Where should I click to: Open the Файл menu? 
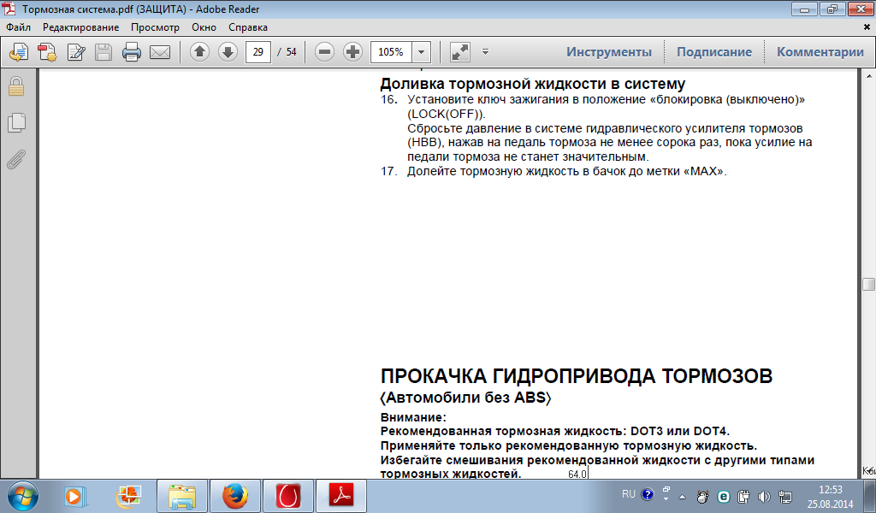[x=18, y=27]
